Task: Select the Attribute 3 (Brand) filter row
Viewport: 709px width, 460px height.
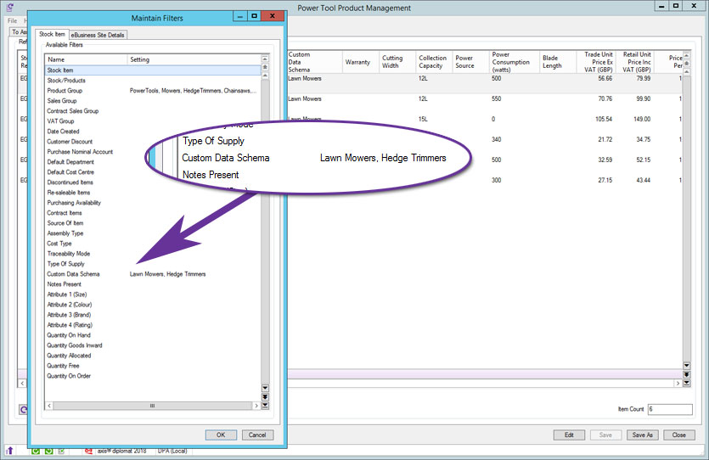Action: (153, 315)
